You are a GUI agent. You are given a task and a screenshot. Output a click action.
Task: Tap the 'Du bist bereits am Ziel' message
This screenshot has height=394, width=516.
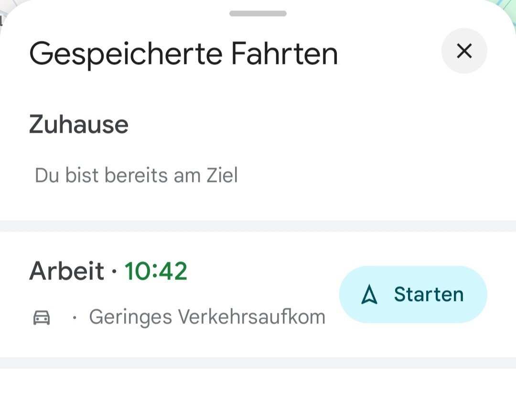(x=136, y=175)
